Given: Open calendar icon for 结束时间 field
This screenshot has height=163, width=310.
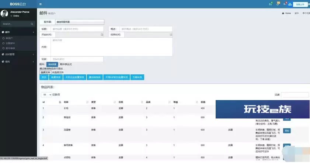Looking at the screenshot, I should click(x=171, y=35).
